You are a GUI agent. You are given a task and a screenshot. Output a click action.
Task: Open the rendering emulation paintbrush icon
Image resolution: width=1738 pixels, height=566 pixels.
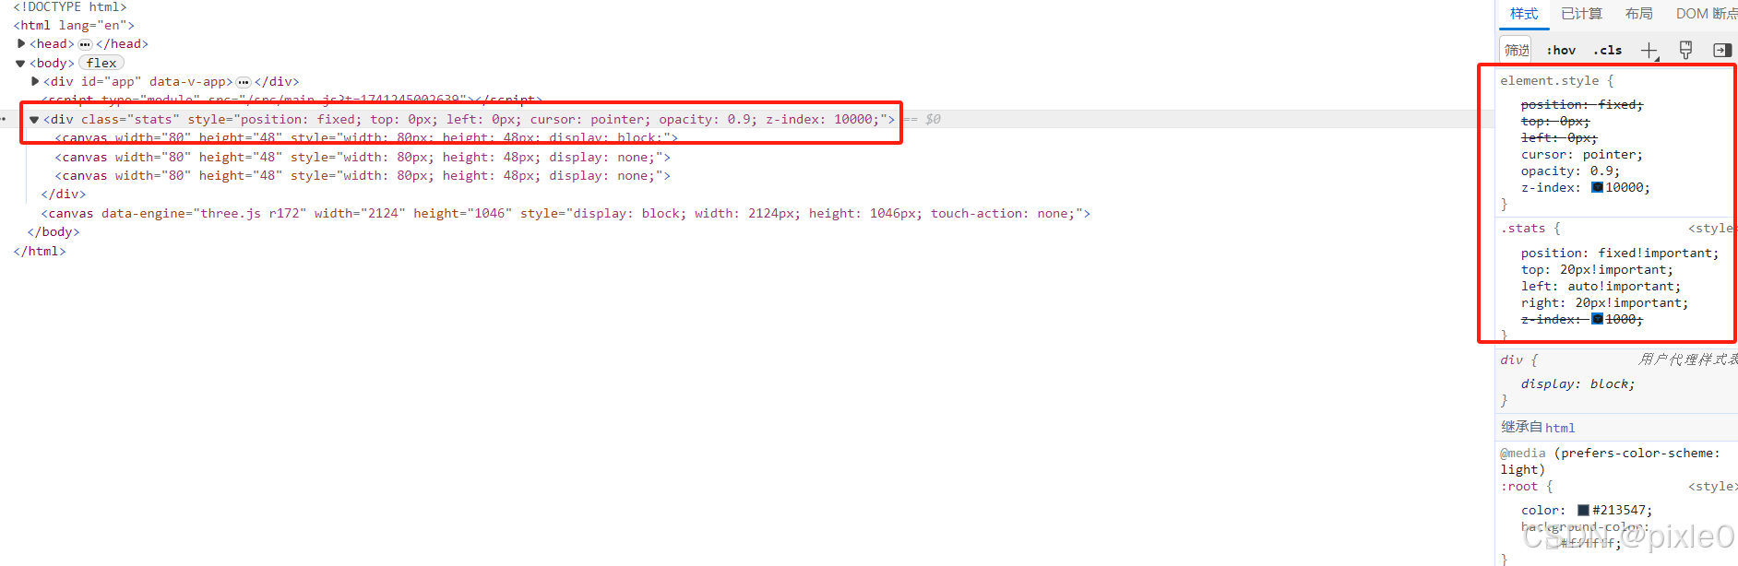[1685, 51]
